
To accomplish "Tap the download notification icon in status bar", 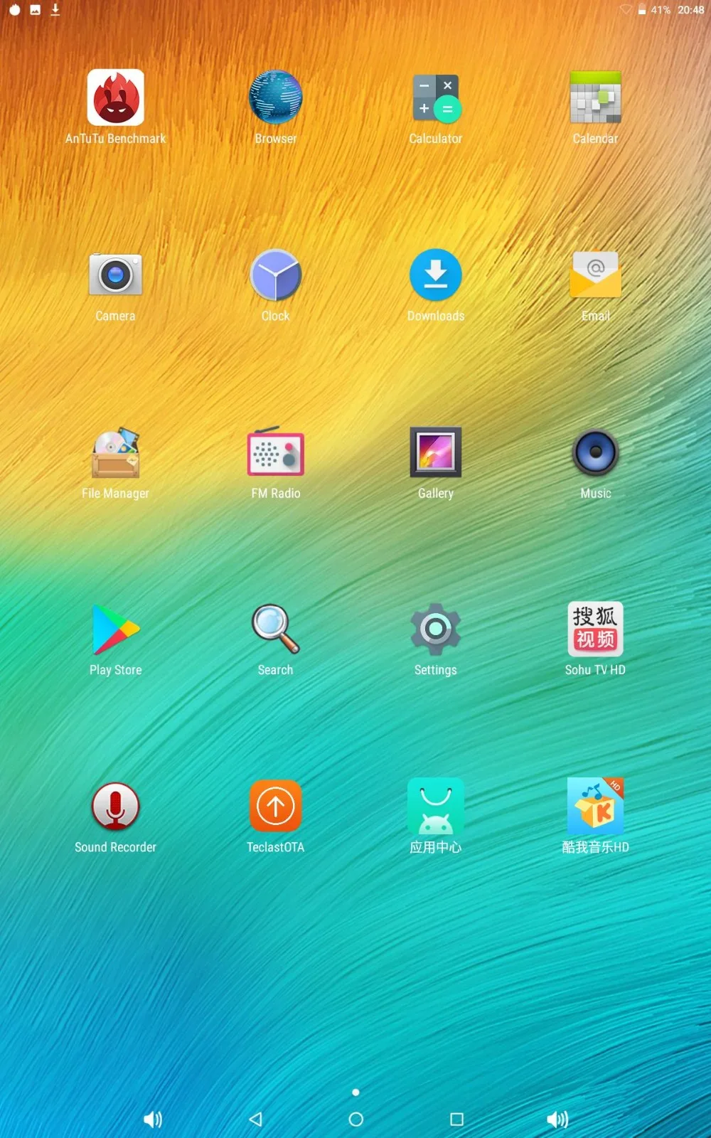I will point(55,10).
